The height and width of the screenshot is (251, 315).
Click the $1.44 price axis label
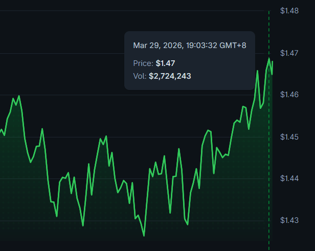coord(289,178)
